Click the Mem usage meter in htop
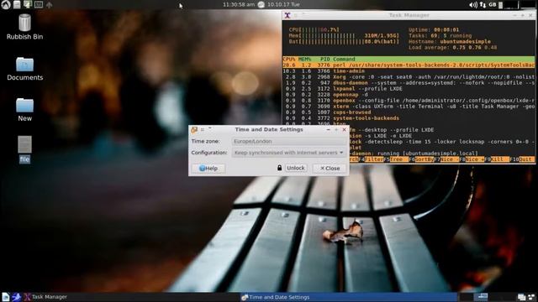Viewport: 538px width, 302px height. coord(344,35)
